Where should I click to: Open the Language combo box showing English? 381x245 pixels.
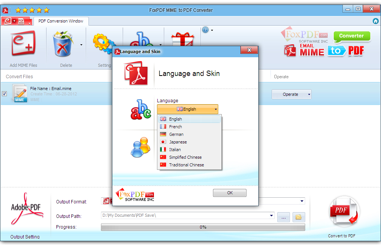click(187, 109)
